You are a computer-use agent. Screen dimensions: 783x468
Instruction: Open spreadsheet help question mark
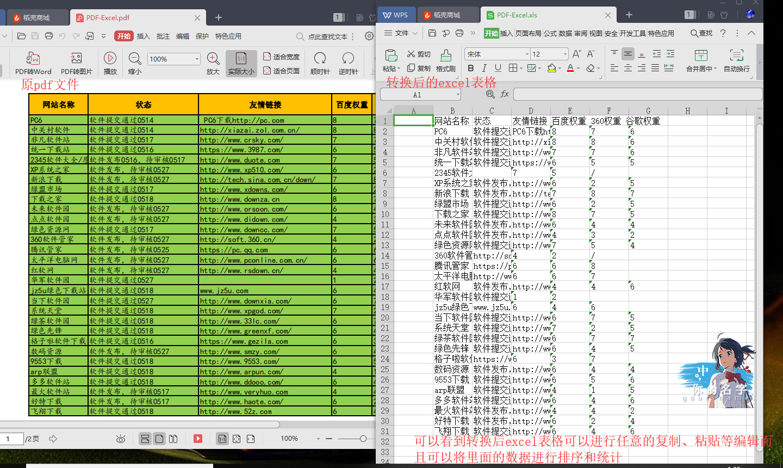723,33
